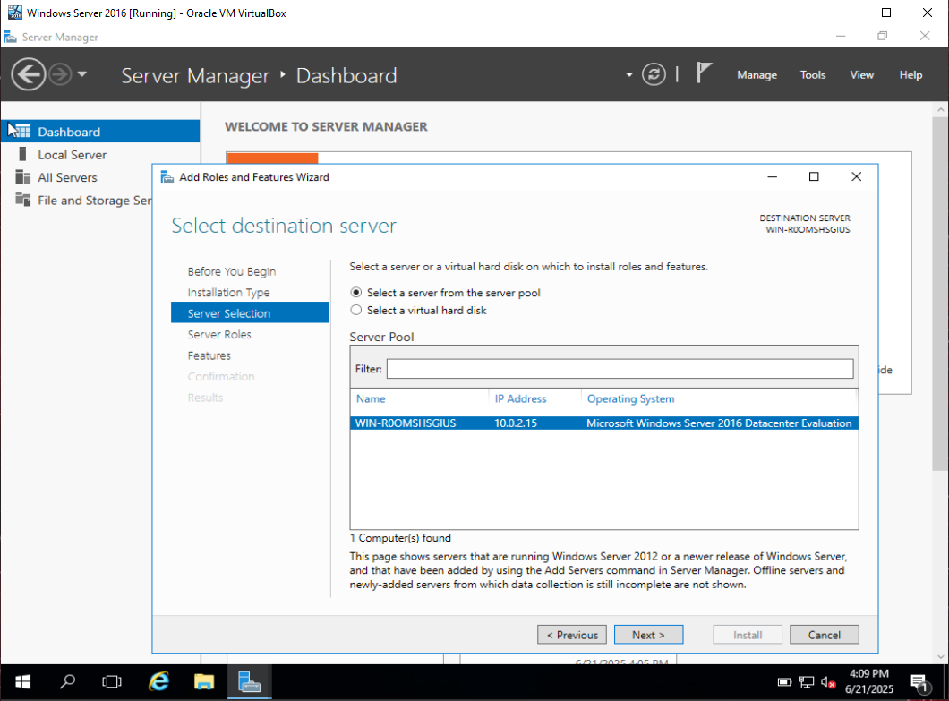Sort server pool by Name column
The image size is (949, 701).
371,399
